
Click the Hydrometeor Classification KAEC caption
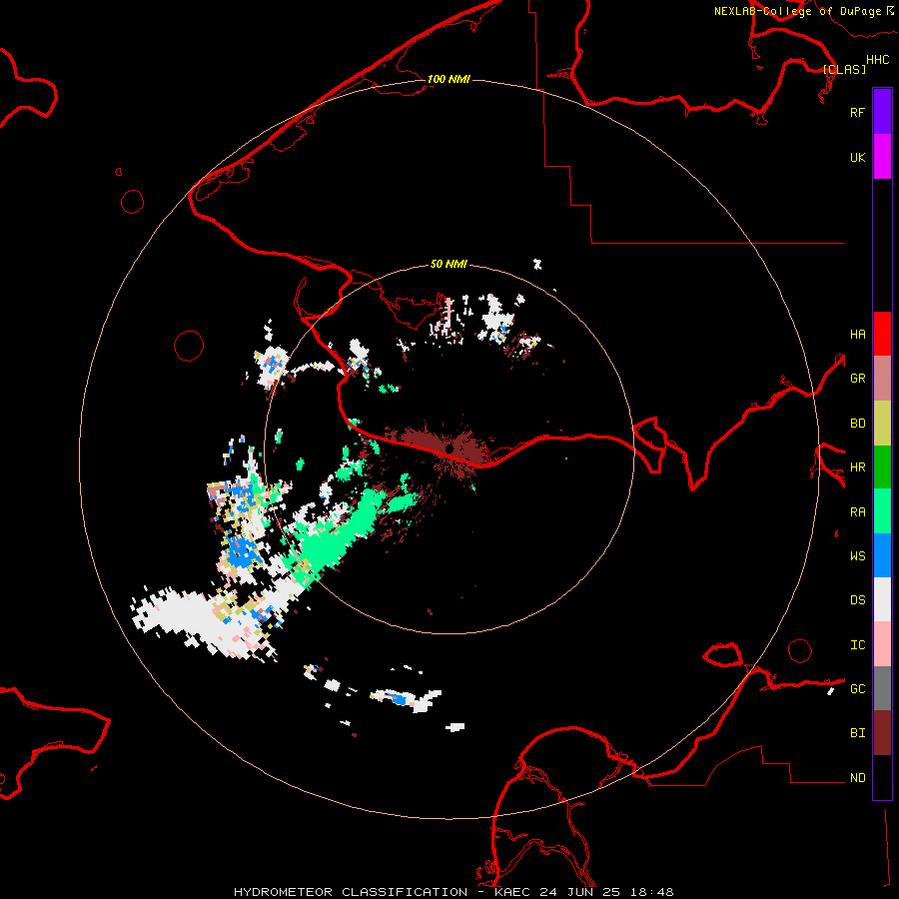pos(453,892)
